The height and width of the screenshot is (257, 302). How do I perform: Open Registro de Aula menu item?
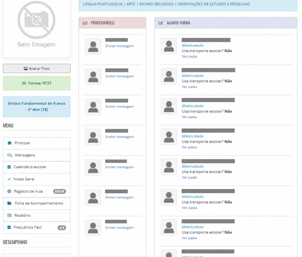37,191
